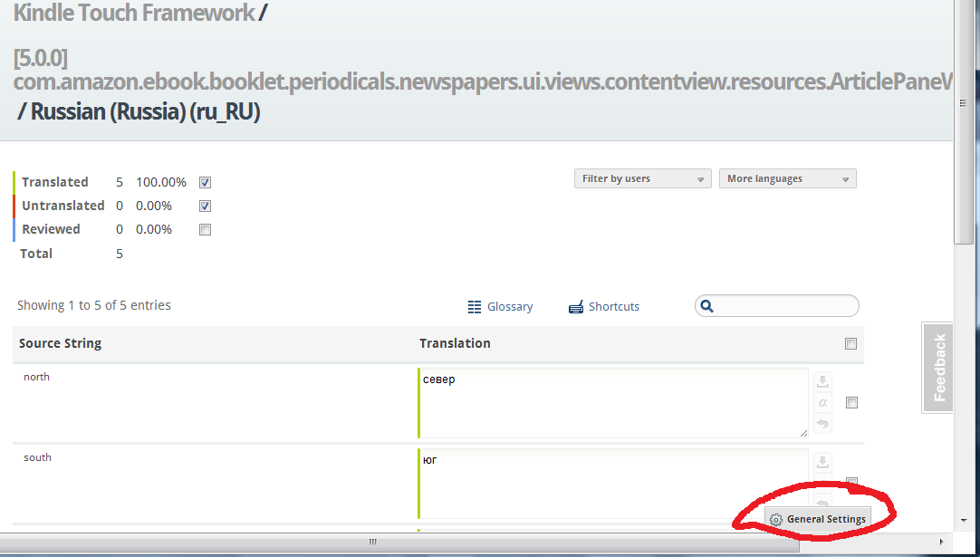This screenshot has height=557, width=980.
Task: Copy source string for the south row
Action: [x=822, y=462]
